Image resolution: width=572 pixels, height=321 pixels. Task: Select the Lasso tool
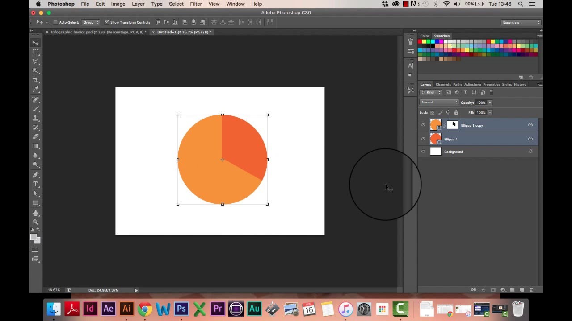35,61
